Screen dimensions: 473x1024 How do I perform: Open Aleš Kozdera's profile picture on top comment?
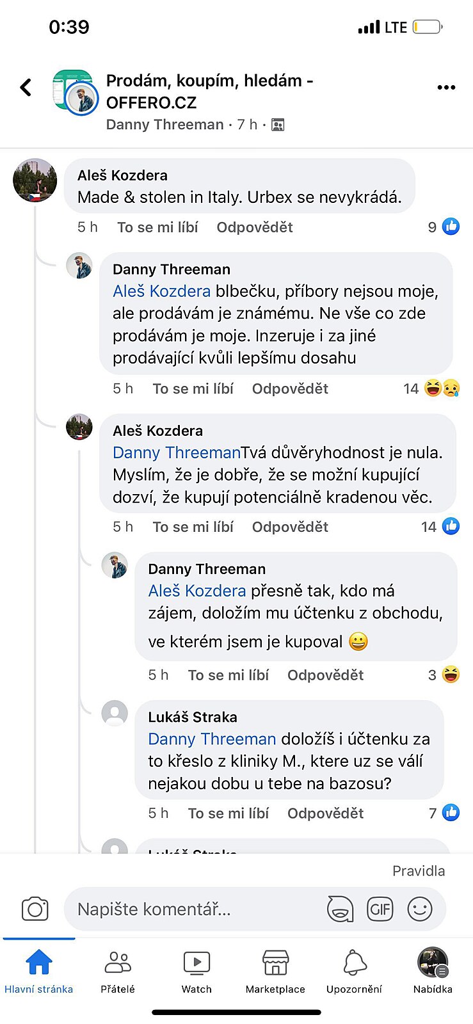pyautogui.click(x=35, y=180)
